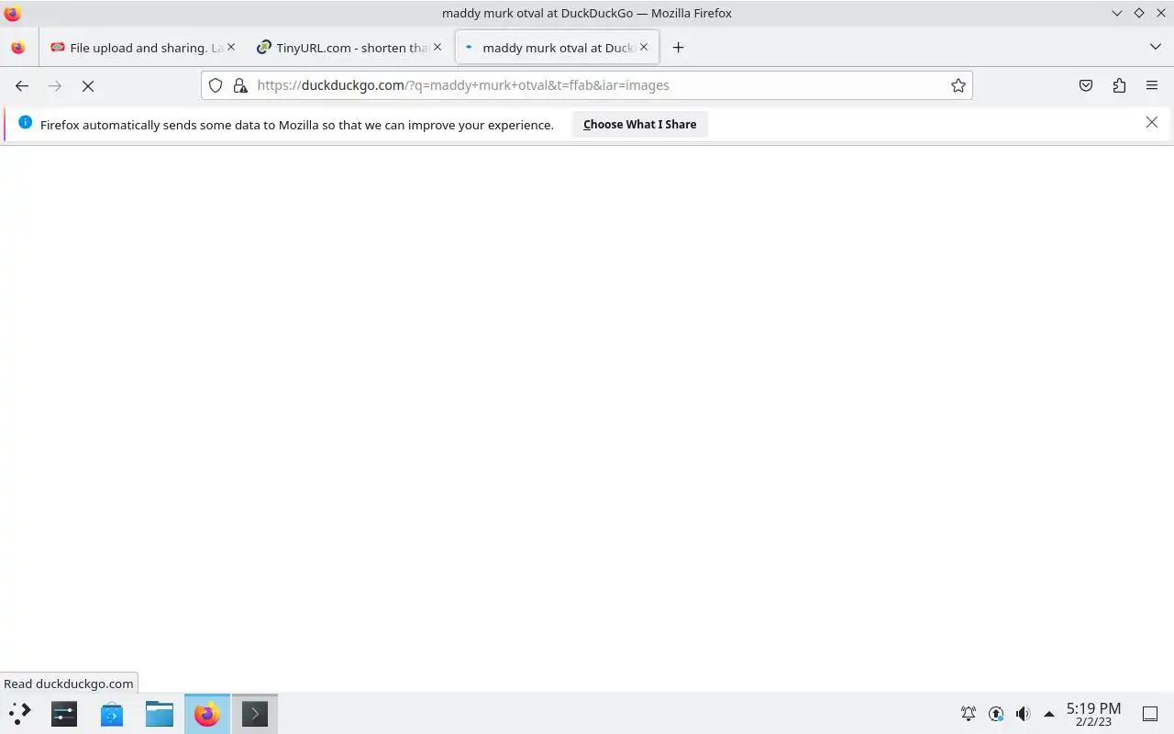Switch to TinyURL.com tab
The image size is (1174, 734).
point(349,48)
